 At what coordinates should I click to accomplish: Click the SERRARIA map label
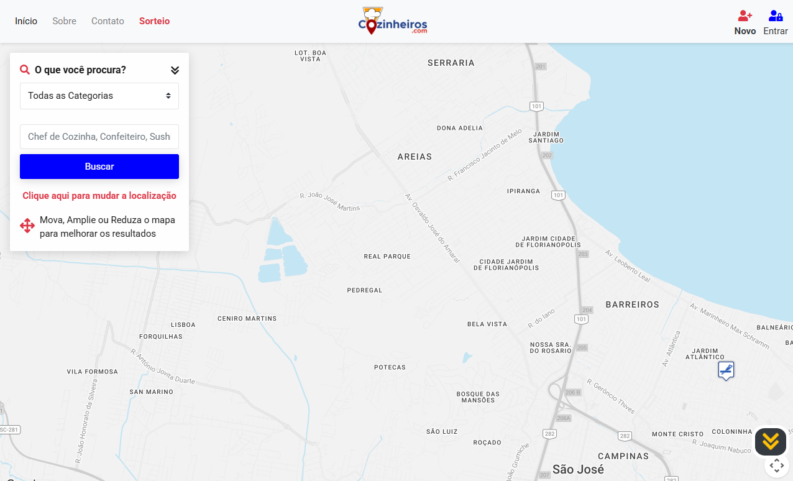[451, 63]
